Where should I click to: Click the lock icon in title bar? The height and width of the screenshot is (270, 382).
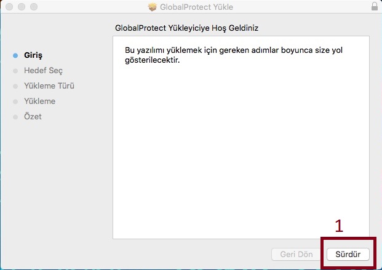(x=375, y=7)
